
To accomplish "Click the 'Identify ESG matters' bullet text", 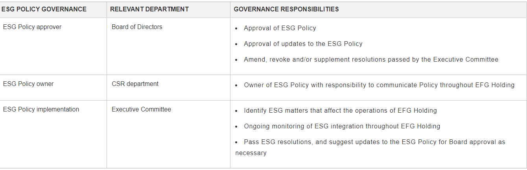I will [340, 111].
